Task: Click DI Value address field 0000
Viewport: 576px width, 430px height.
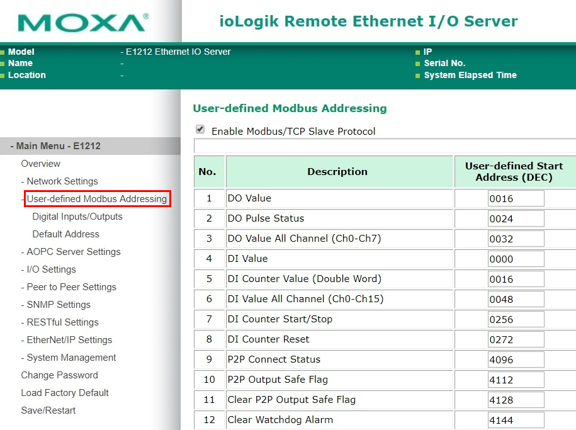Action: coord(516,259)
